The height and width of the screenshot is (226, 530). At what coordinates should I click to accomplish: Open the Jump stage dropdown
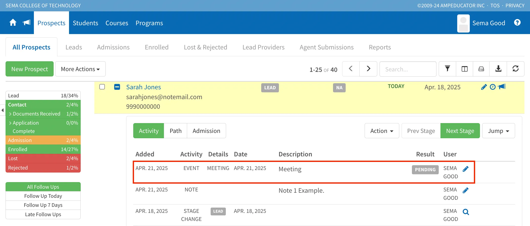pos(498,131)
